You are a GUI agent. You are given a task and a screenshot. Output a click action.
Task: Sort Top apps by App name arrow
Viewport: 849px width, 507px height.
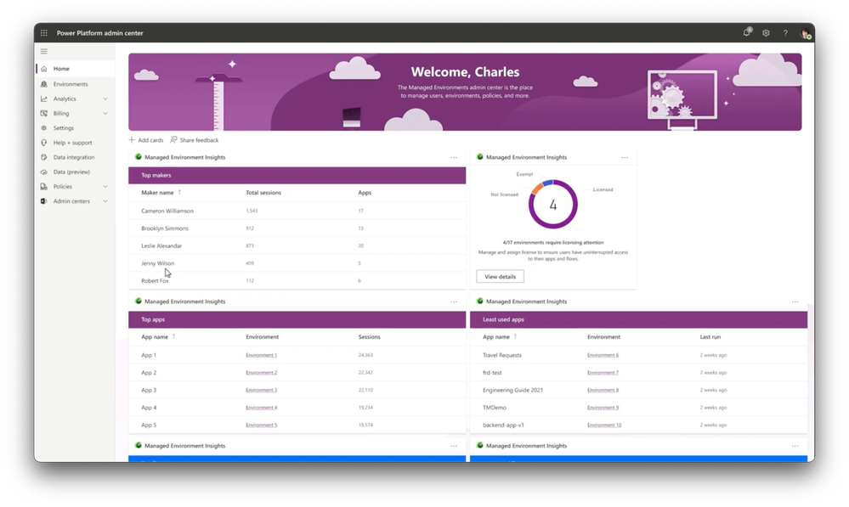pyautogui.click(x=173, y=336)
